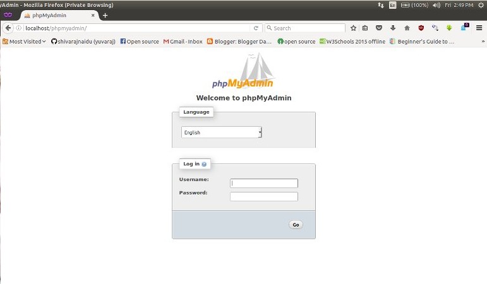
Task: Open the sound volume indicator
Action: click(436, 5)
